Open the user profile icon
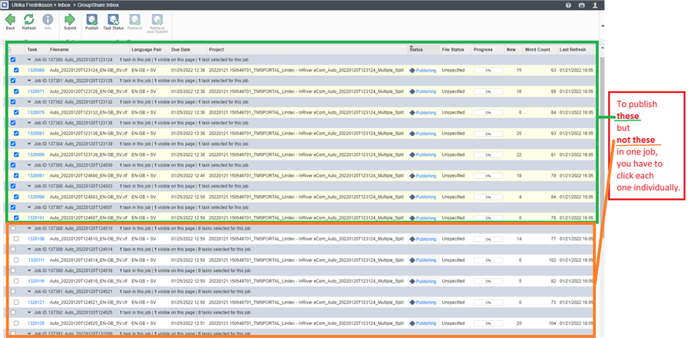This screenshot has width=691, height=338. (x=595, y=5)
